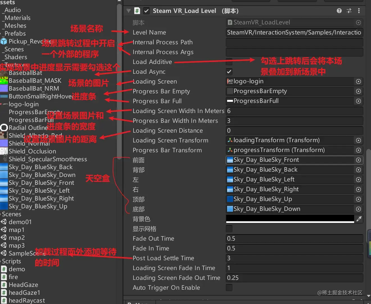
Task: Open object picker for Sky_Day_BlueSky_Down field
Action: [x=358, y=209]
